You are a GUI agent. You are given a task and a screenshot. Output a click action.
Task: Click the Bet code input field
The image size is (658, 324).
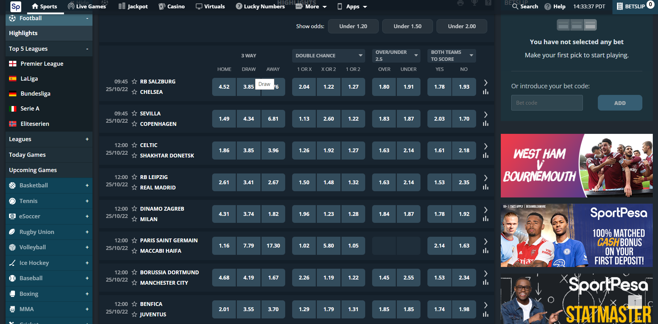[x=547, y=103]
